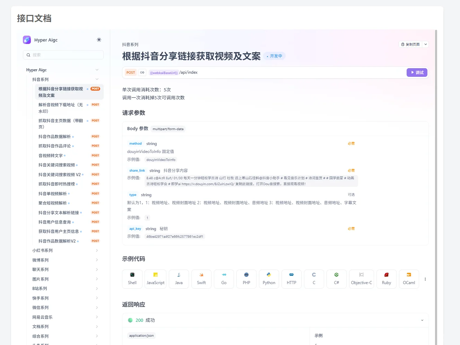Select the POST method badge on the endpoint
This screenshot has height=345, width=460.
coord(130,72)
